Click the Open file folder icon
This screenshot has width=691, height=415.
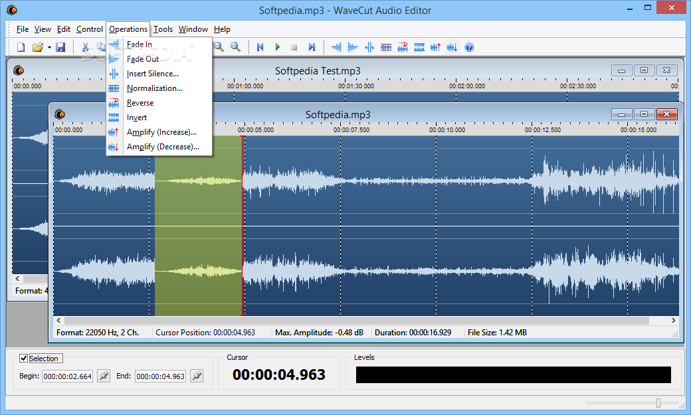click(38, 47)
